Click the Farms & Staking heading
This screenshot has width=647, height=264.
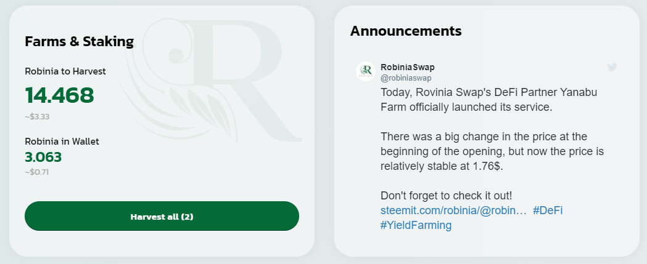(x=79, y=42)
